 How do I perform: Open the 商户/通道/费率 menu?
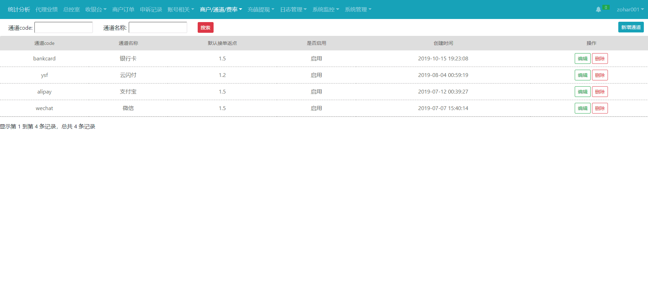(x=221, y=10)
